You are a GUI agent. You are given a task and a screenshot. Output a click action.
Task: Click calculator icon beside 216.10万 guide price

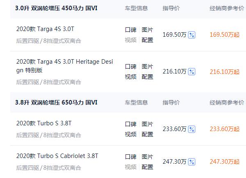click(191, 72)
